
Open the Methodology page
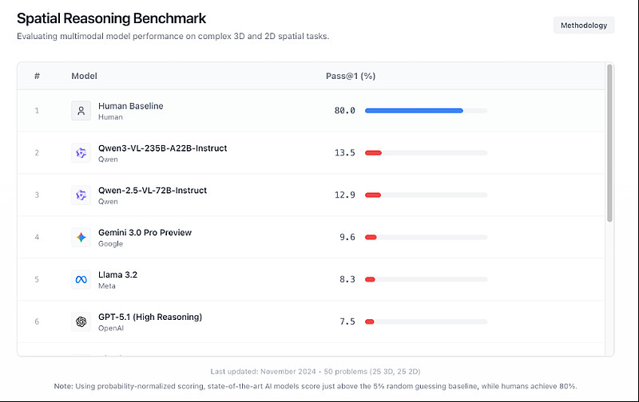(x=584, y=26)
